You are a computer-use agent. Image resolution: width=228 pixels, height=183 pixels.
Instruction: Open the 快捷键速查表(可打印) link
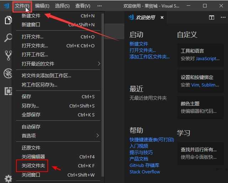pyautogui.click(x=152, y=140)
